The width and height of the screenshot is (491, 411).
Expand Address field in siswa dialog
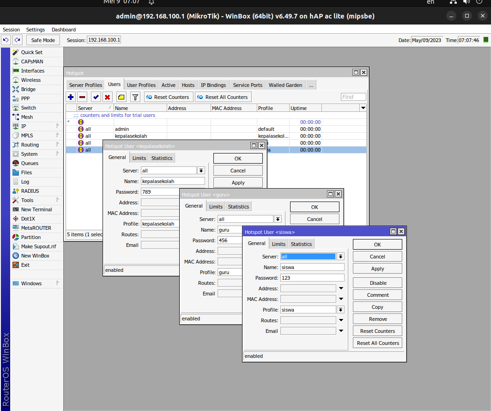click(341, 288)
